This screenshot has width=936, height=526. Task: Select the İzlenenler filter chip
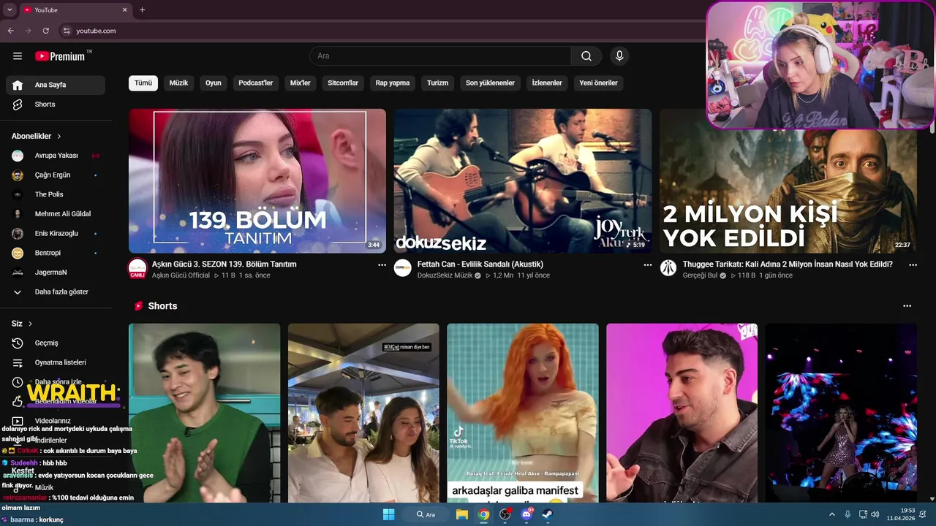547,83
